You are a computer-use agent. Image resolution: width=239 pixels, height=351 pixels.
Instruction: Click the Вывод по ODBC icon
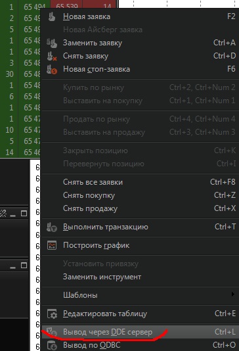pyautogui.click(x=52, y=345)
